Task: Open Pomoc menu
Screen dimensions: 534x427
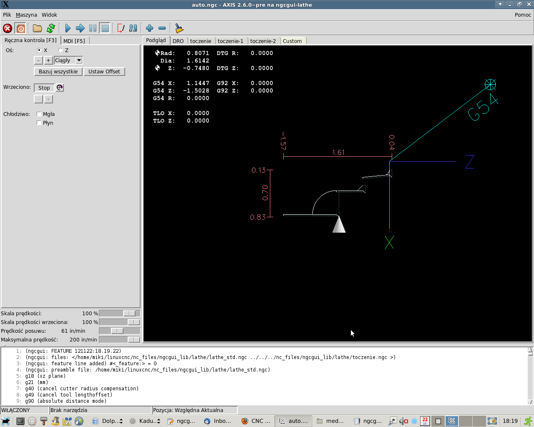Action: pos(523,15)
